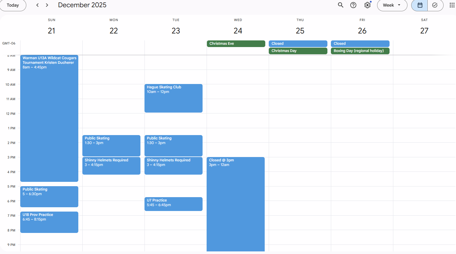Open the Support help icon
The width and height of the screenshot is (456, 254).
coord(353,5)
